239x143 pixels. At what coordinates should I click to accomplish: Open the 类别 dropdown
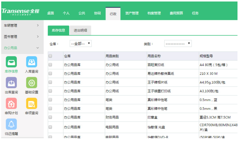(x=178, y=44)
